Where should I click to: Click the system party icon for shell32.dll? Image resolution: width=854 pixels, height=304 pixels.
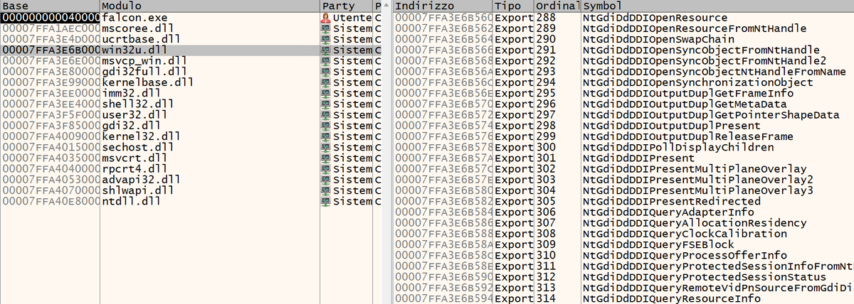point(327,104)
